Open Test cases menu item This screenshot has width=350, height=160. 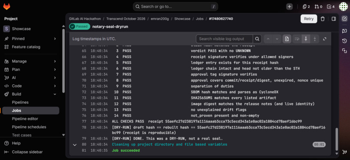[31, 135]
